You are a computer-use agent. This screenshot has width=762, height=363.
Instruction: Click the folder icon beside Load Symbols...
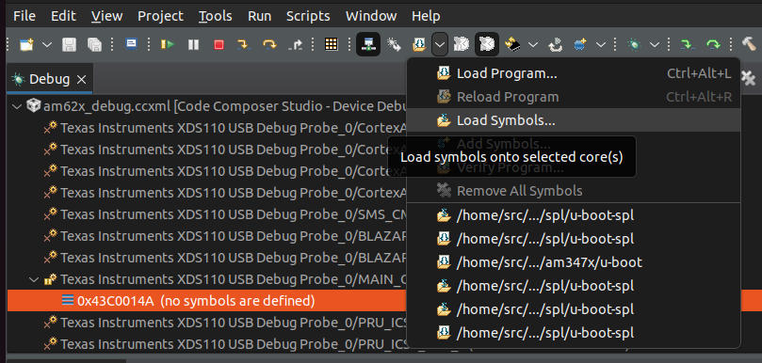click(x=444, y=120)
